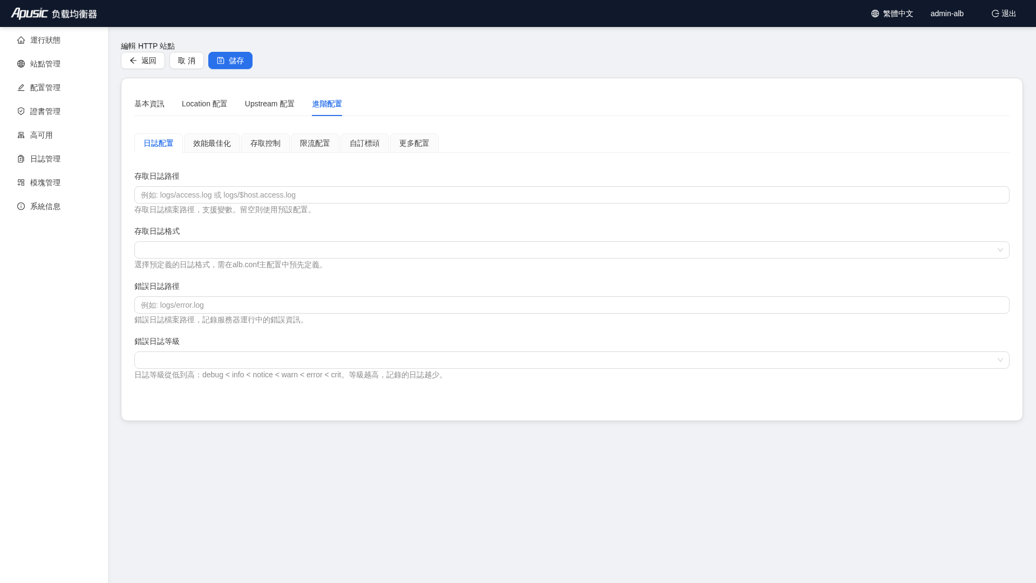The image size is (1036, 583).
Task: Open the 自訂標頭 sub-tab
Action: tap(365, 143)
